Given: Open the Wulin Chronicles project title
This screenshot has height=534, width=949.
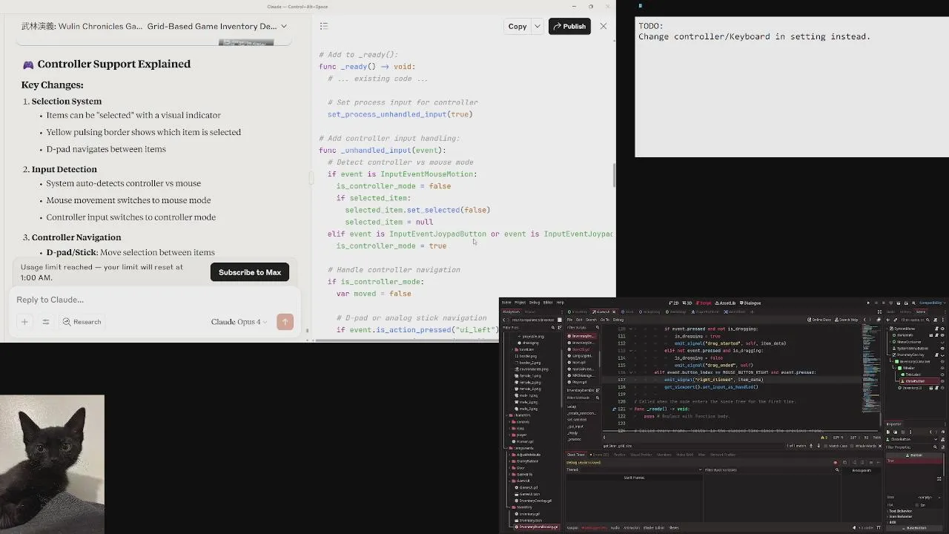Looking at the screenshot, I should coord(82,26).
